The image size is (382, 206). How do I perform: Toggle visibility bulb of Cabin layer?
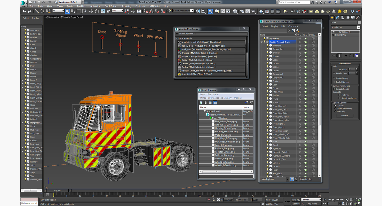coord(268,60)
